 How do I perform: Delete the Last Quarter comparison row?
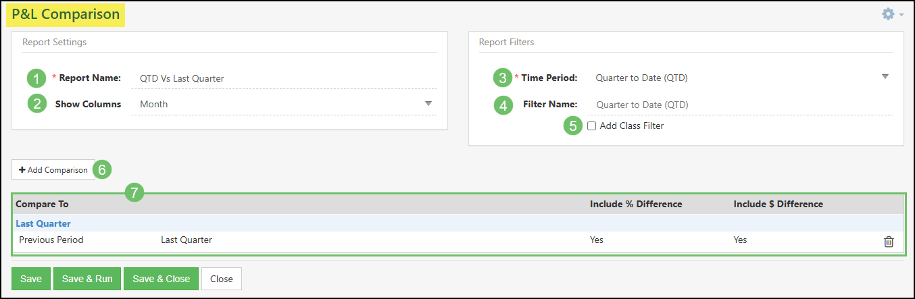click(x=889, y=241)
